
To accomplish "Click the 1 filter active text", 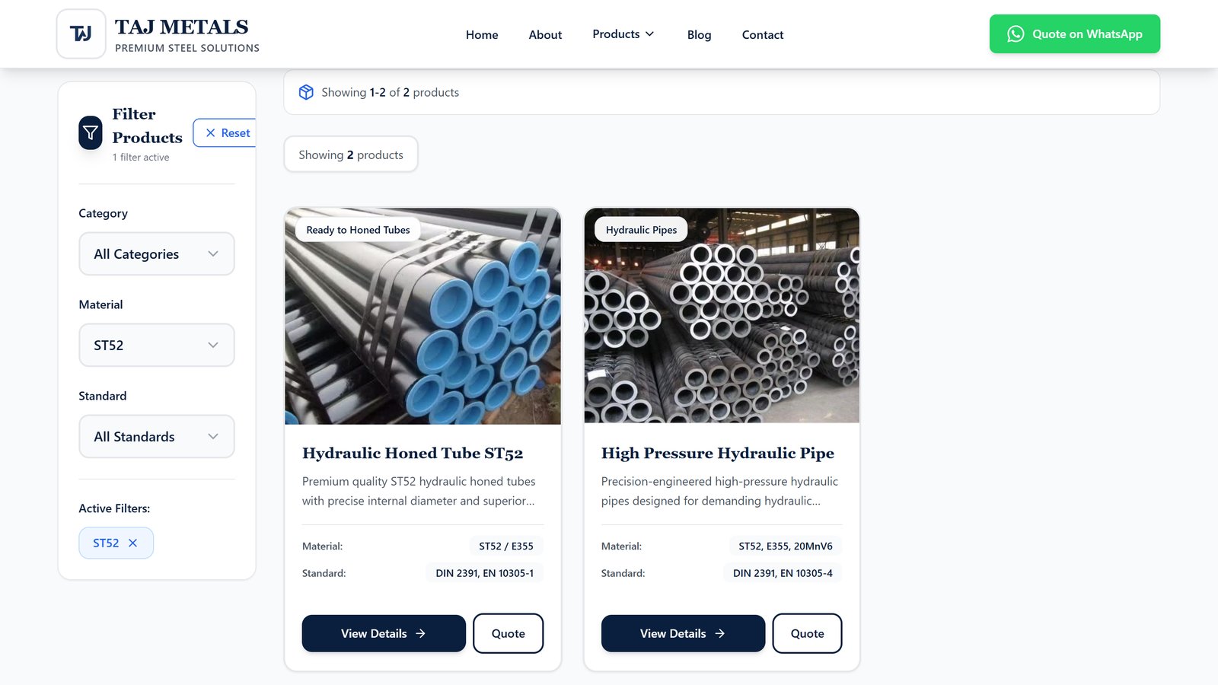I will click(x=141, y=157).
